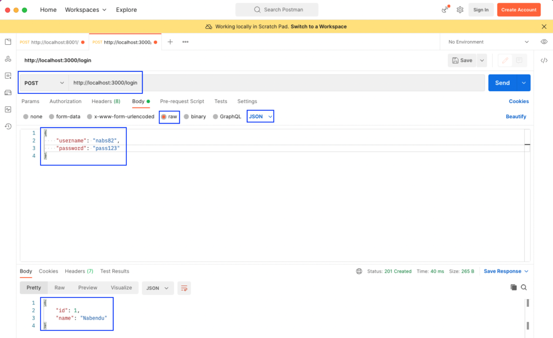
Task: Click the Search Postman field
Action: pos(277,10)
